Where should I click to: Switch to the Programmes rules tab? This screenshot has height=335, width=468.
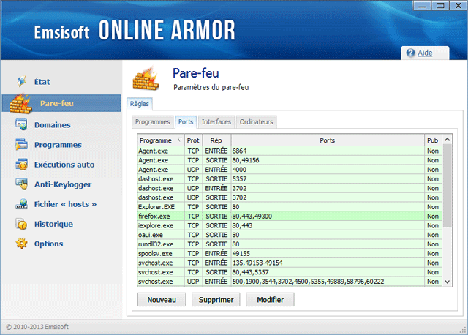pyautogui.click(x=153, y=122)
